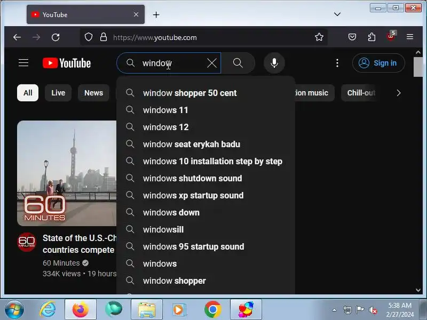Launch Internet Explorer from taskbar
Viewport: 427px width, 320px height.
48,310
